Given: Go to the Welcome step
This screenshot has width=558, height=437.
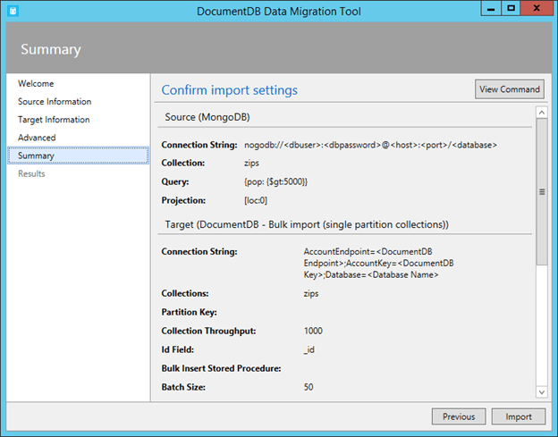Looking at the screenshot, I should tap(36, 84).
